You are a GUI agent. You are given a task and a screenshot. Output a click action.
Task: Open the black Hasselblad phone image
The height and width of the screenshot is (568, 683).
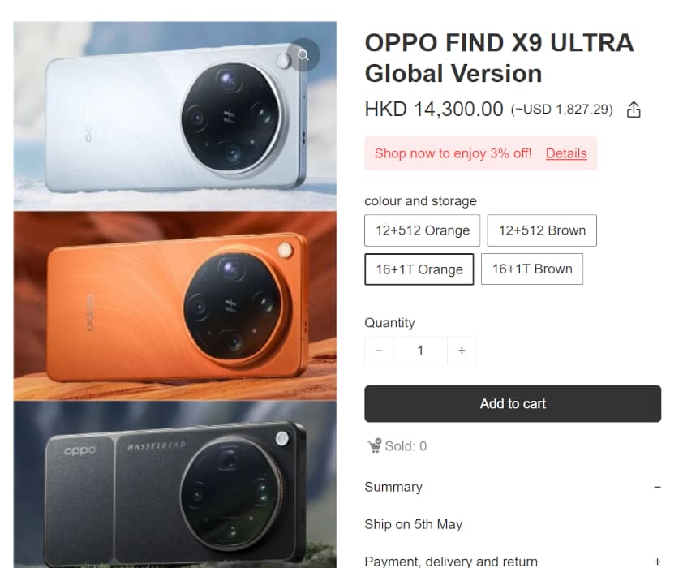[175, 484]
